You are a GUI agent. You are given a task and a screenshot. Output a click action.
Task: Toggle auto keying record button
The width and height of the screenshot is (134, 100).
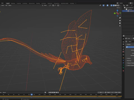45,92
